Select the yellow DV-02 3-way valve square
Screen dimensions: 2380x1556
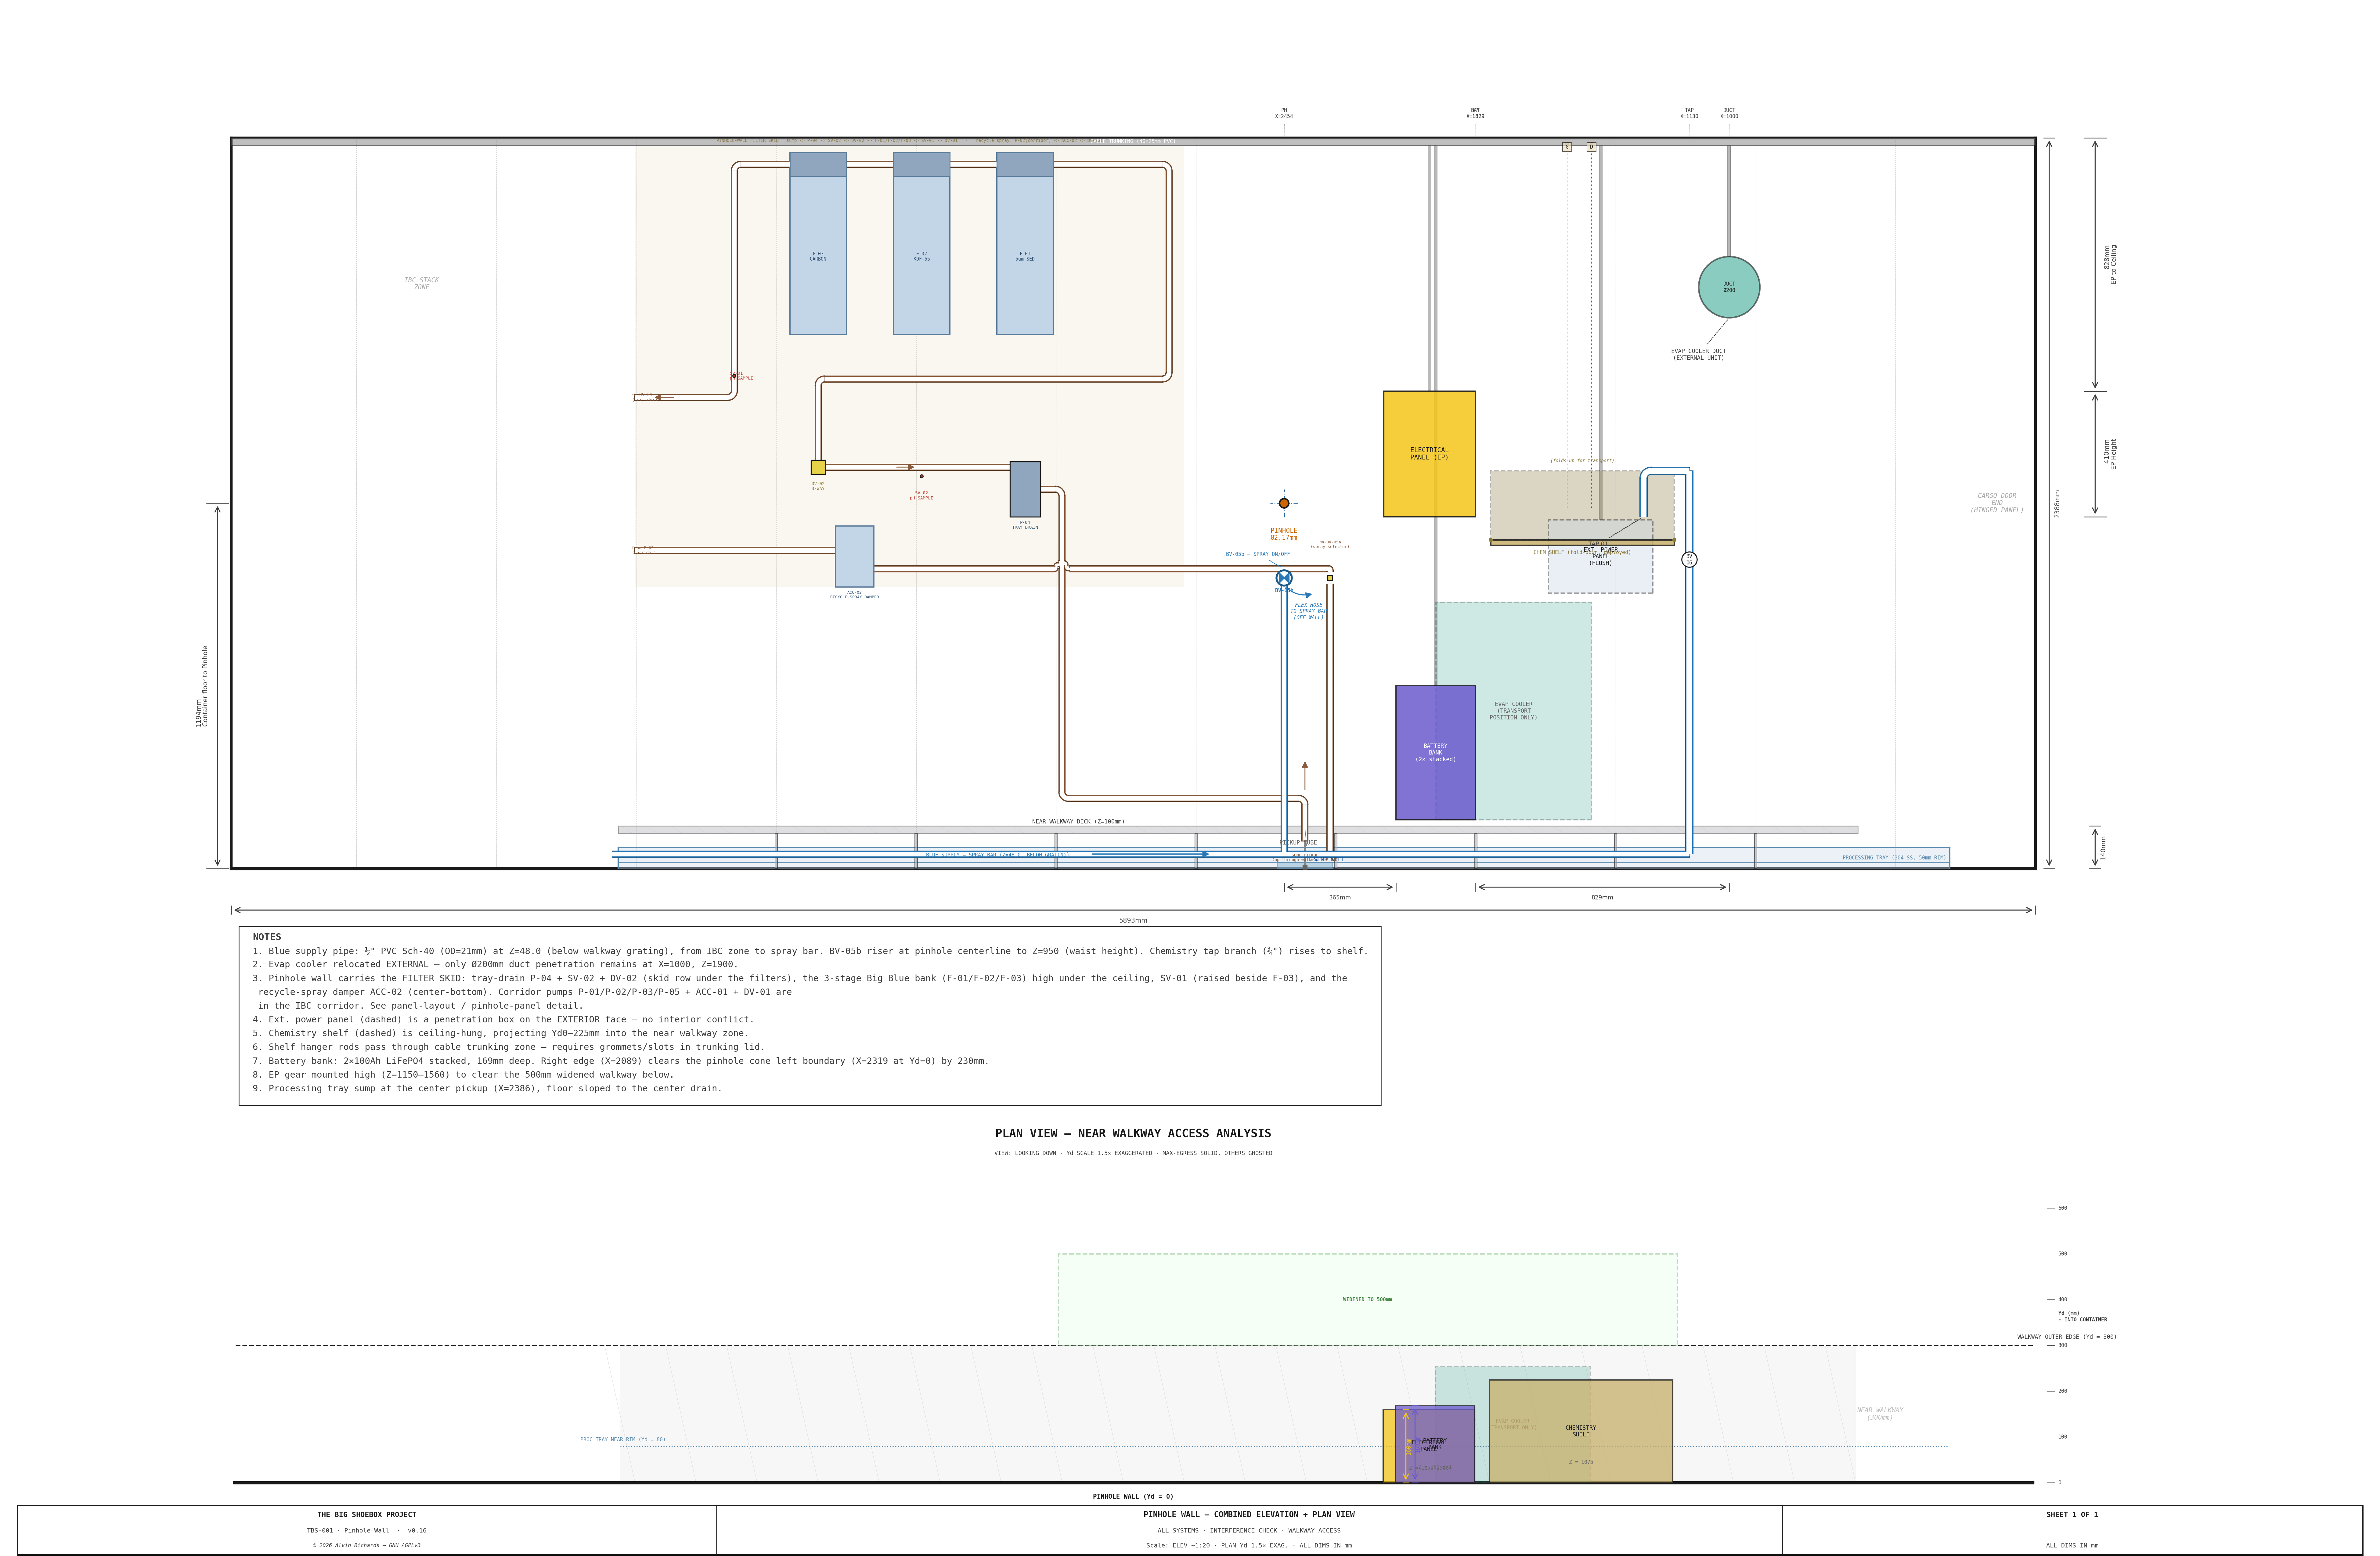pos(818,467)
